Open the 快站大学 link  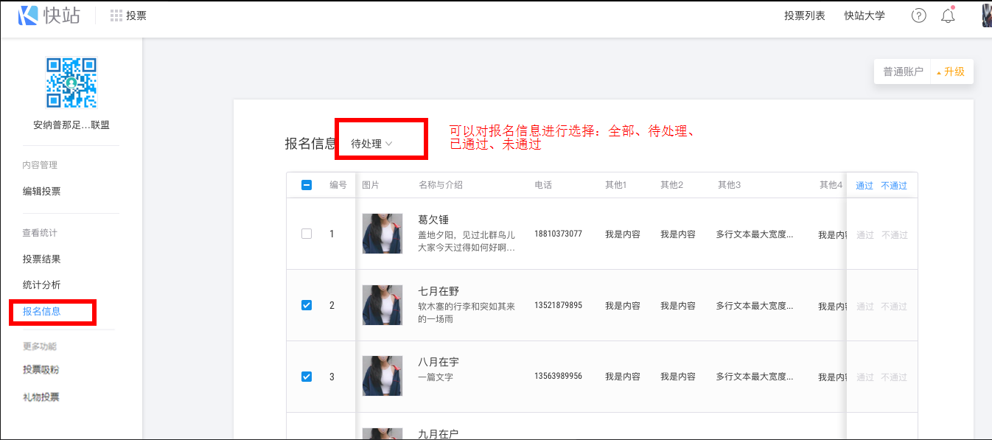(x=864, y=15)
